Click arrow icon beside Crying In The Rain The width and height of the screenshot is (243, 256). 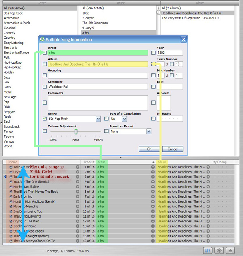77,221
